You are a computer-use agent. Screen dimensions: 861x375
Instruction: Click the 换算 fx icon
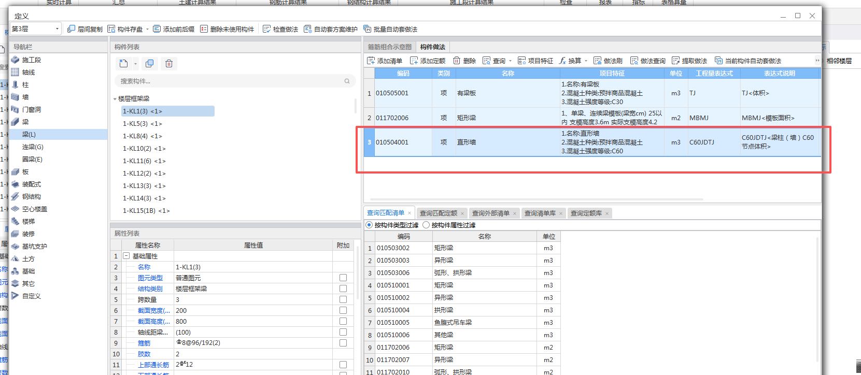click(x=563, y=61)
